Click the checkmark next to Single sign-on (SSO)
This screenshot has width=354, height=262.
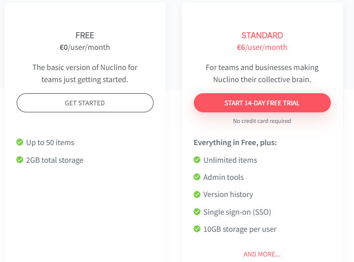click(197, 212)
